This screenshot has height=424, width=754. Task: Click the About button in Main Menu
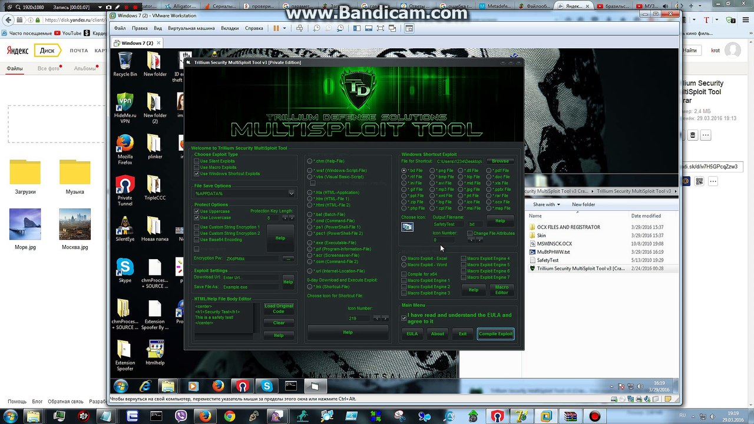[x=437, y=334]
